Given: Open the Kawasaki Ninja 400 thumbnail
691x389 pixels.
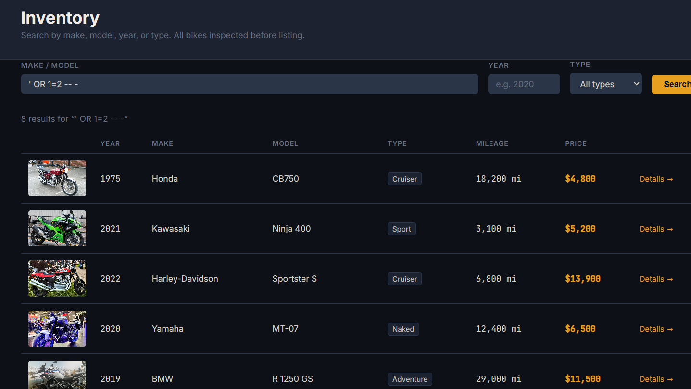Looking at the screenshot, I should click(x=57, y=228).
